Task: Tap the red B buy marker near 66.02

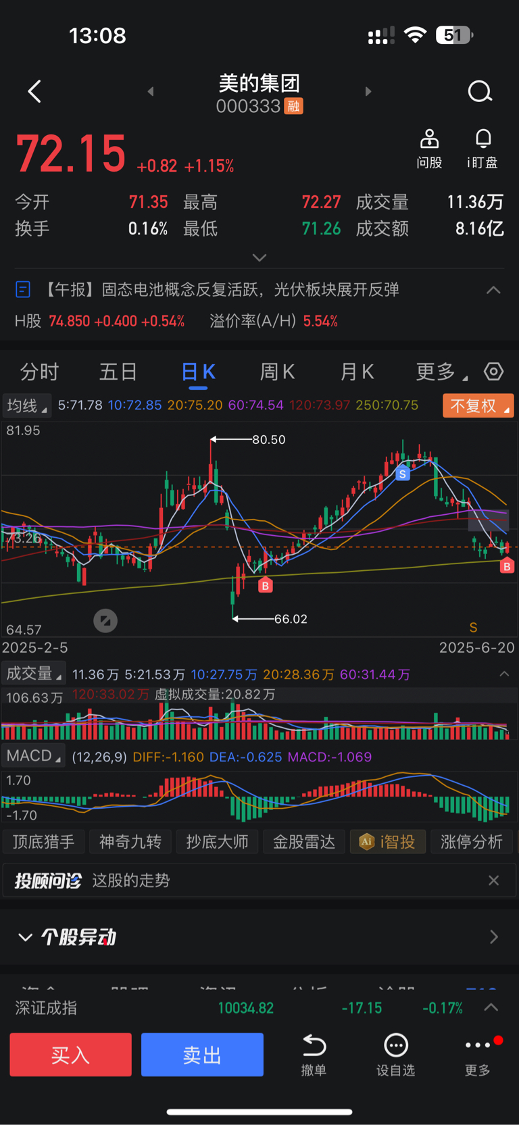Action: tap(265, 586)
